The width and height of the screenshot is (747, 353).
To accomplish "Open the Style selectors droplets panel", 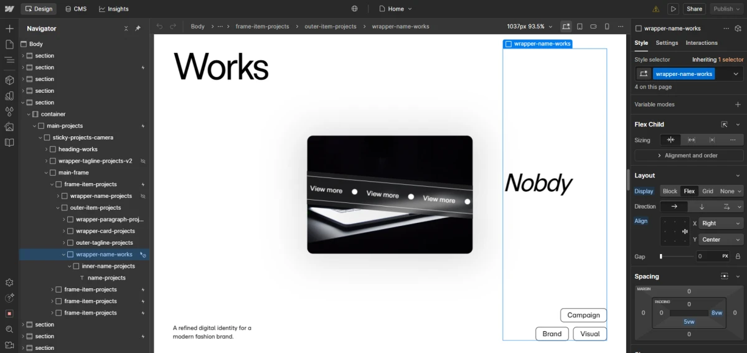I will click(9, 111).
